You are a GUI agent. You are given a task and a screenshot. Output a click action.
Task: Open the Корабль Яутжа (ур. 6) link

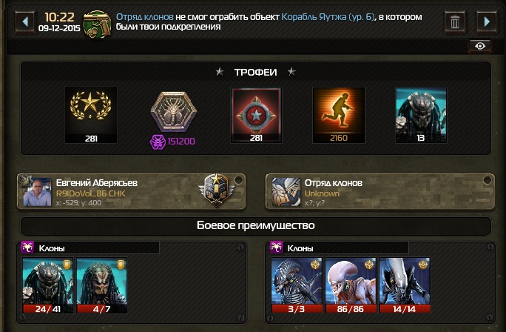pos(328,17)
